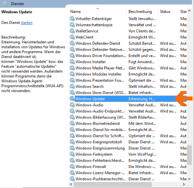Viewport: 194px width, 188px height.
Task: Click gear icon beside Virtueller Datenträger
Action: pos(72,19)
